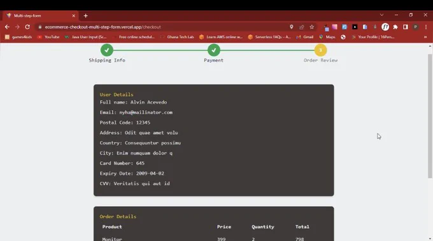Open a new browser tab

(x=85, y=16)
